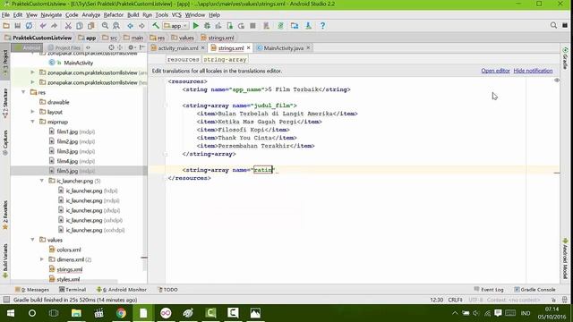
Task: Click the Undo arrow icon
Action: [x=43, y=26]
